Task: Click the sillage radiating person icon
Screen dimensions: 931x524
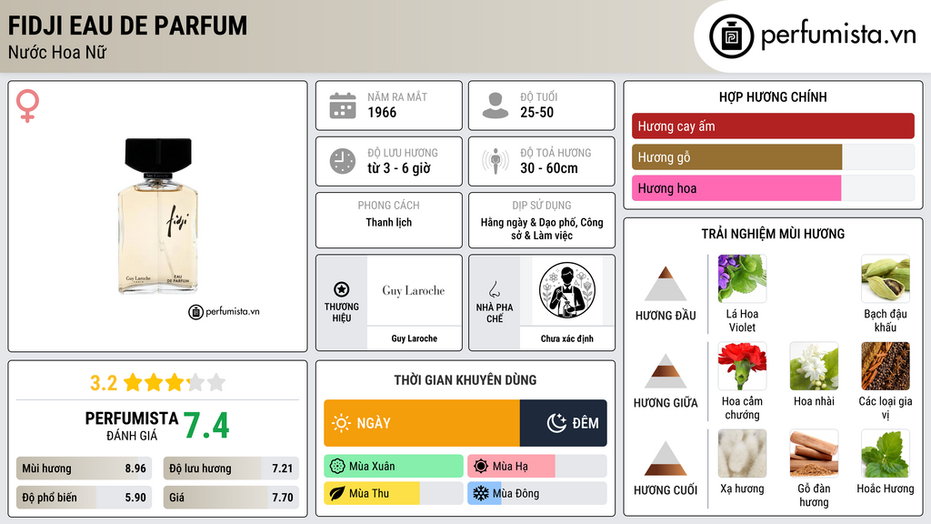Action: tap(496, 161)
